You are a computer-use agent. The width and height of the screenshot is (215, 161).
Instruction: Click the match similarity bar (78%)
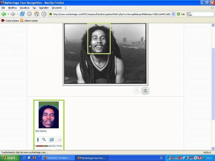(x=44, y=146)
